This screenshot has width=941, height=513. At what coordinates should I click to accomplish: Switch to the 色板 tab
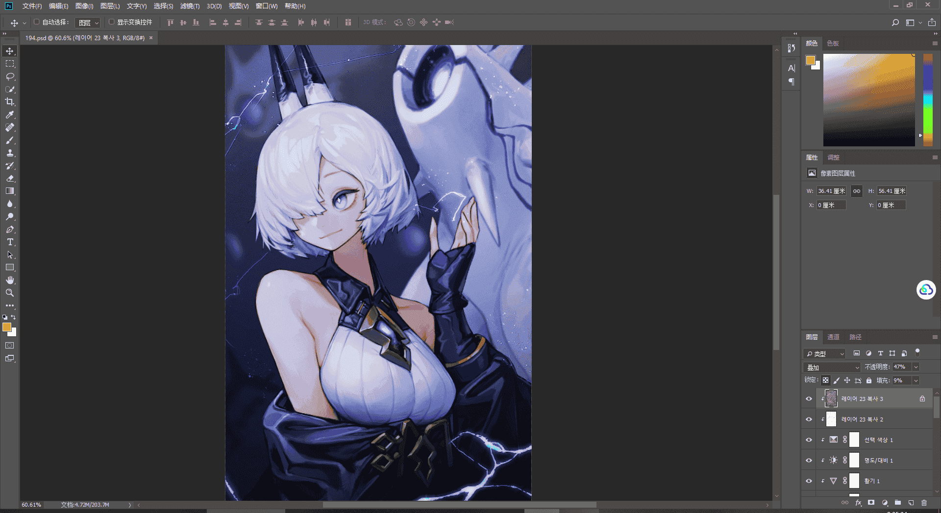coord(833,43)
